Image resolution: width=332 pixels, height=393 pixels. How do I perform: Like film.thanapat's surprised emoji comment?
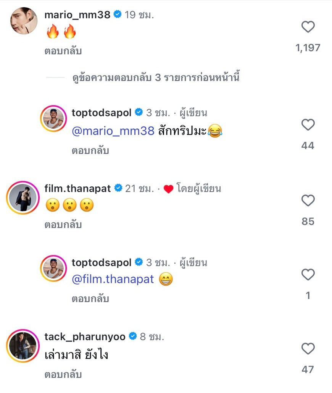tap(308, 201)
